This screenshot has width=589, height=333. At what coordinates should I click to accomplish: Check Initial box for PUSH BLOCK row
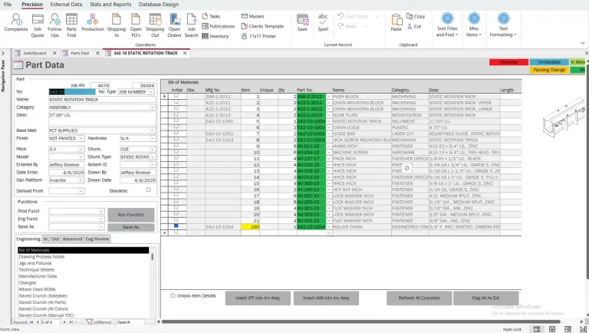coord(176,96)
